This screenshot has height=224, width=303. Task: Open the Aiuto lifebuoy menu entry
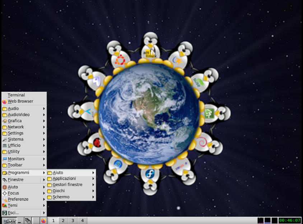[x=13, y=187]
